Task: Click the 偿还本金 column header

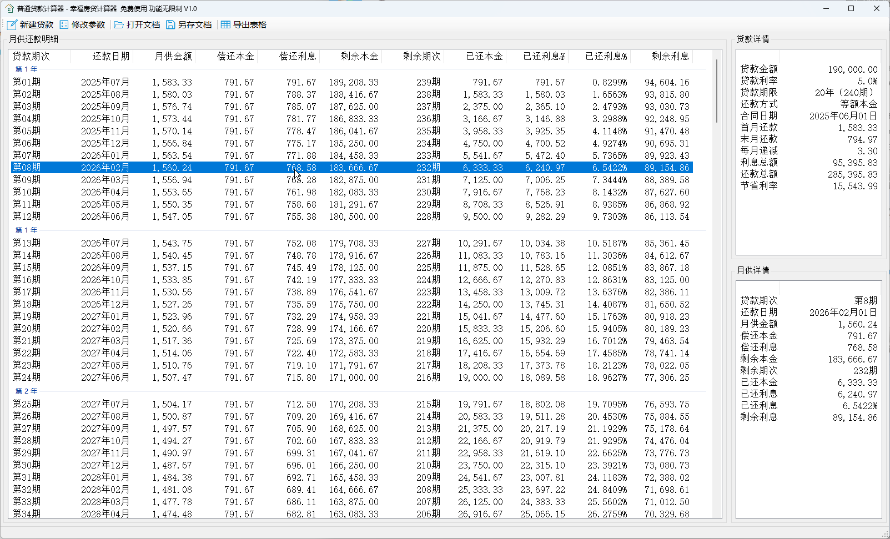Action: 227,56
